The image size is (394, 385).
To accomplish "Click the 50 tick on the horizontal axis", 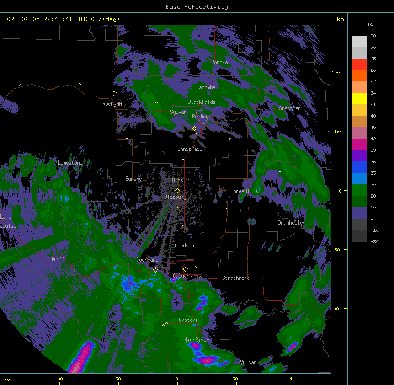I will 235,379.
